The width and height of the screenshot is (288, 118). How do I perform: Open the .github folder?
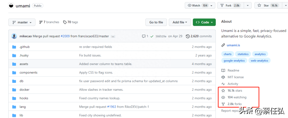[25, 47]
